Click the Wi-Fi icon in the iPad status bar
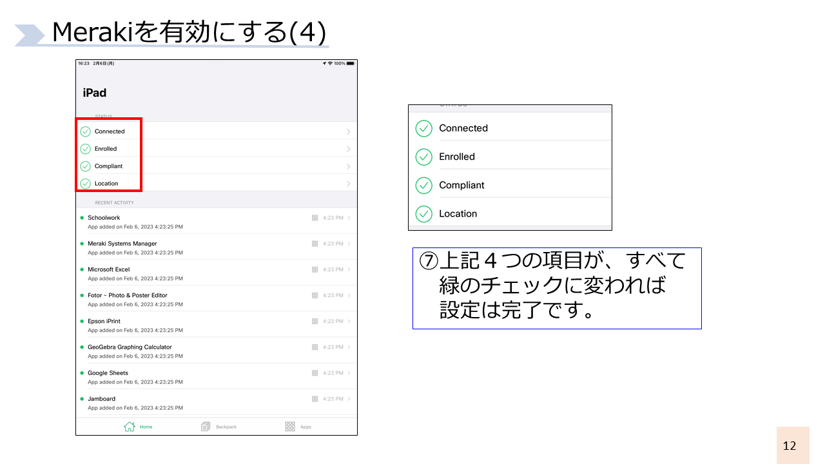The height and width of the screenshot is (464, 825). (x=330, y=63)
